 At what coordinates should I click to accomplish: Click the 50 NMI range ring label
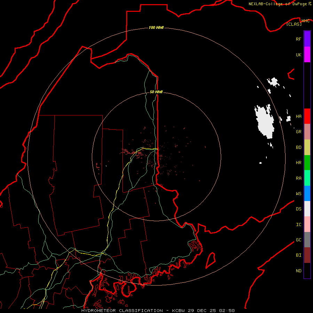(156, 92)
